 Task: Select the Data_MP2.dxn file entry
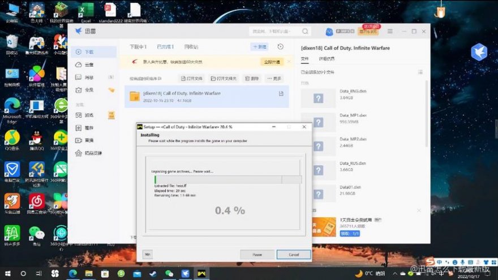362,146
